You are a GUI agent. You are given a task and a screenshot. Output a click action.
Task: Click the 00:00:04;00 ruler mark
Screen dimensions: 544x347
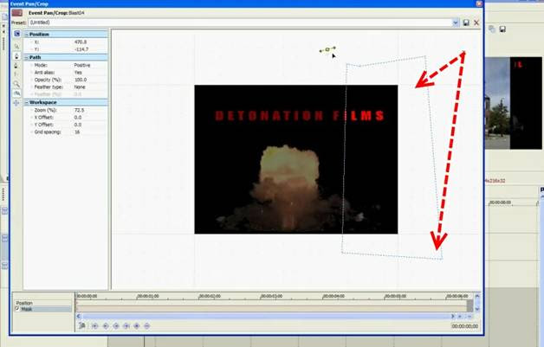pyautogui.click(x=334, y=297)
